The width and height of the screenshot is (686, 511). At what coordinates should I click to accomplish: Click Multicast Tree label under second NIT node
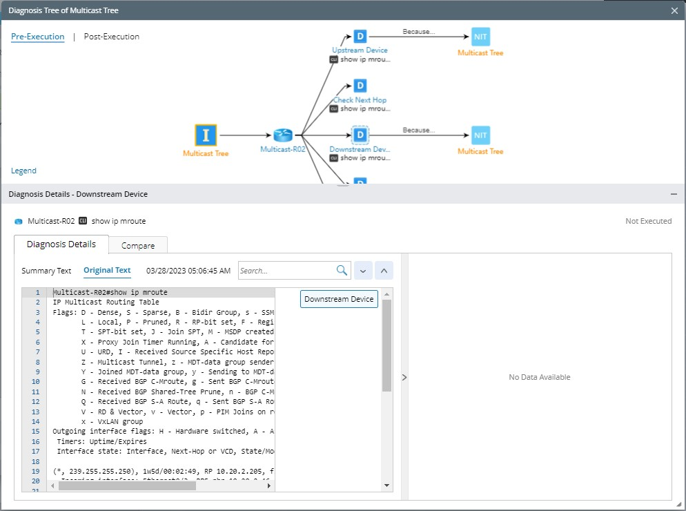pos(480,151)
